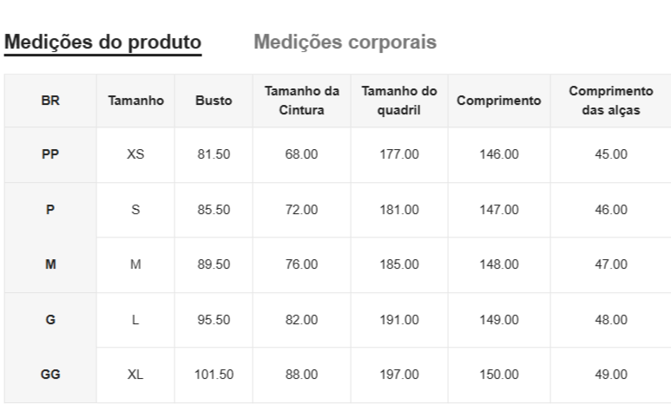Select the Medições do produto tab
Image resolution: width=671 pixels, height=404 pixels.
tap(102, 42)
